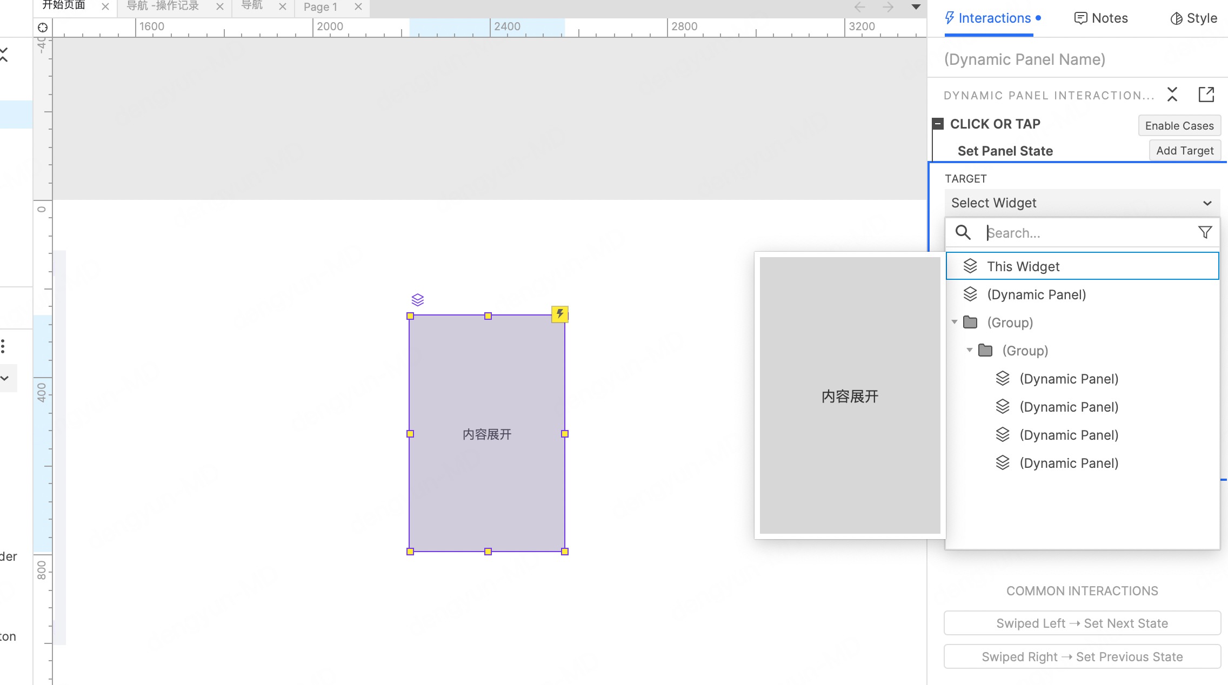Screen dimensions: 1228x685
Task: Click the Dynamic Panel Name field
Action: pos(1025,59)
